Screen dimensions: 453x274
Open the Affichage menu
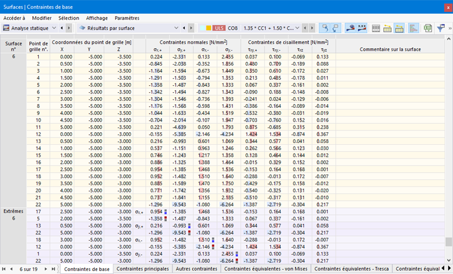(x=97, y=18)
